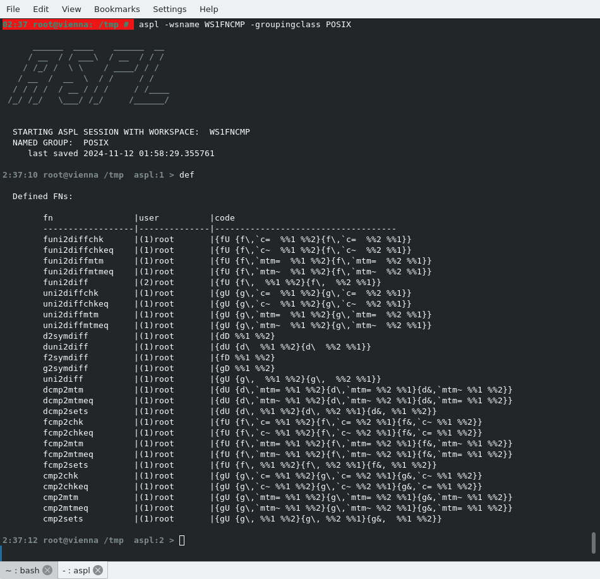Click the funi2diffchk function name

[x=73, y=240]
